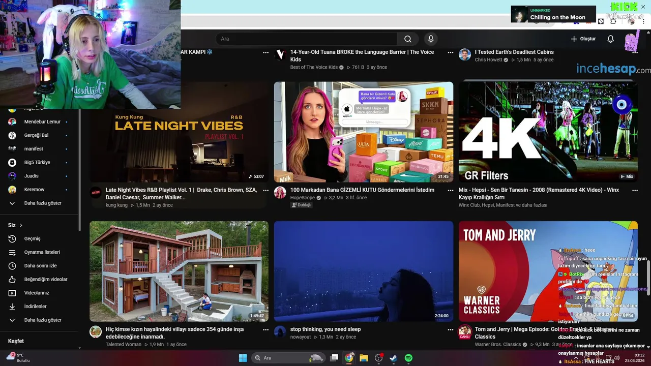Screen dimensions: 651x366
Task: Click the page's main vertical scrollbar
Action: click(648, 277)
